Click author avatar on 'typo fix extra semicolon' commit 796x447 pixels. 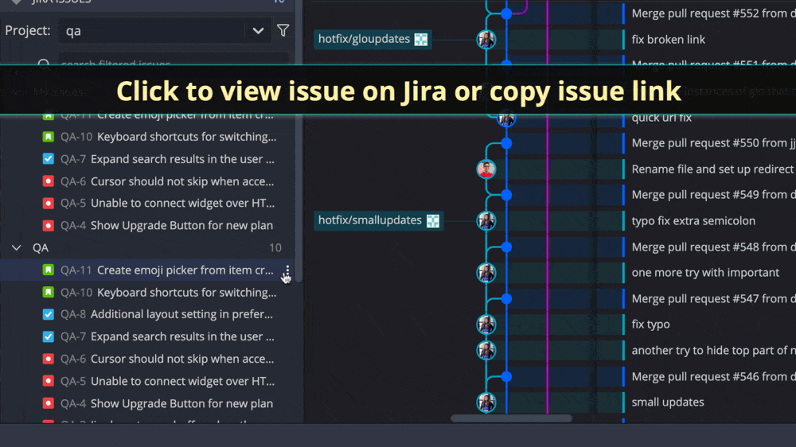486,220
